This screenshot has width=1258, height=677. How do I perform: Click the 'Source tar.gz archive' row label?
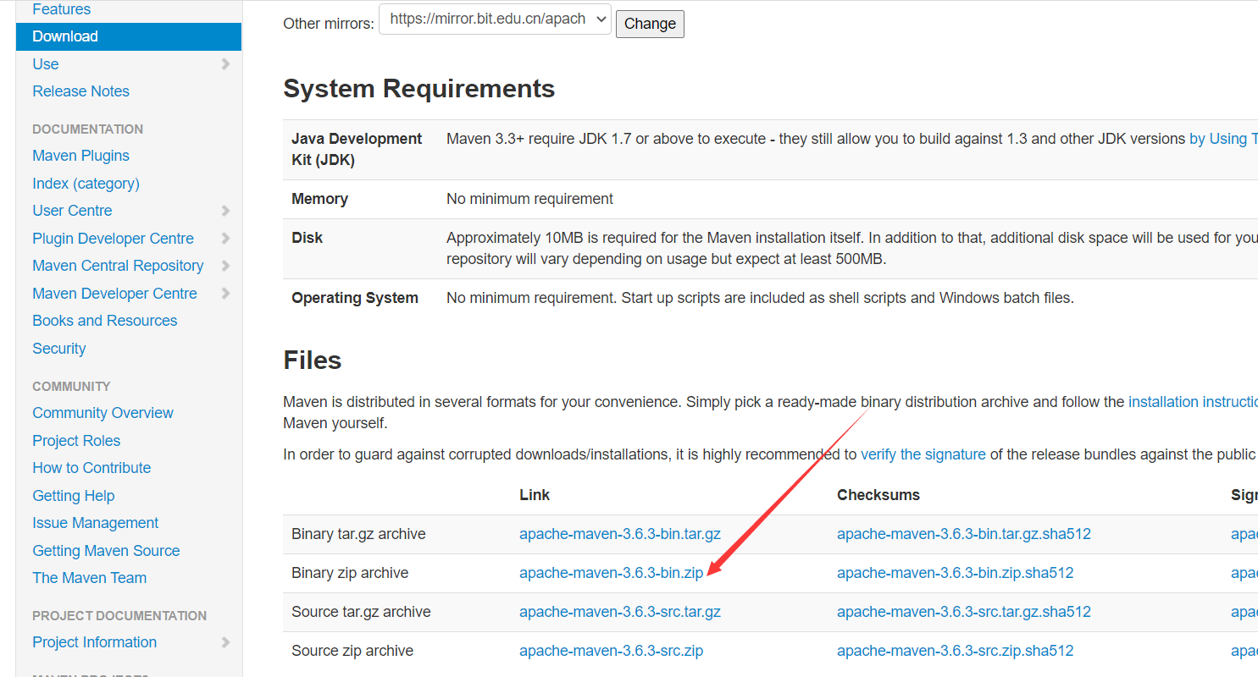[361, 612]
